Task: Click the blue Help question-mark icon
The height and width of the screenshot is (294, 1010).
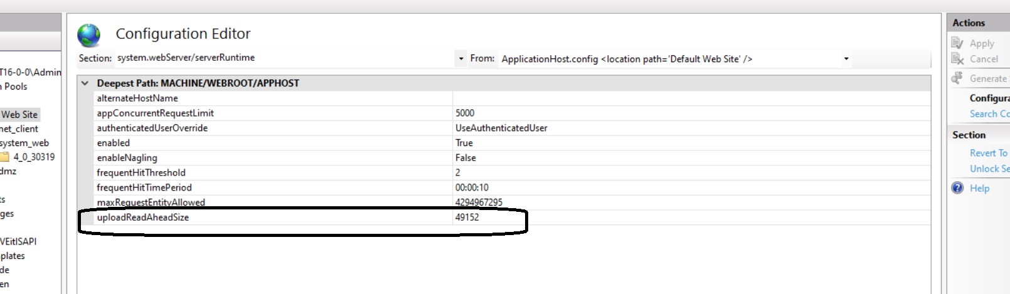Action: click(x=957, y=187)
